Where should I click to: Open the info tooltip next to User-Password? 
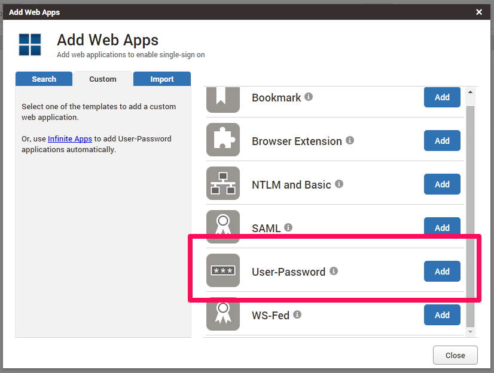click(334, 271)
